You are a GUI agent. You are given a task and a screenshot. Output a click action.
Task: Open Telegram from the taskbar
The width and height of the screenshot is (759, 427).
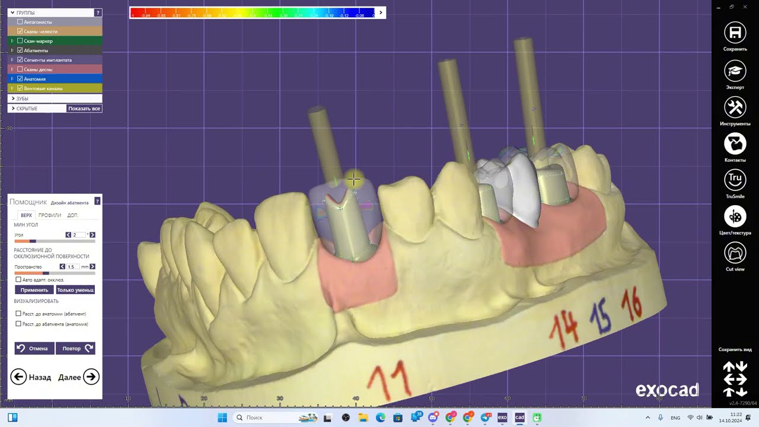(x=485, y=418)
